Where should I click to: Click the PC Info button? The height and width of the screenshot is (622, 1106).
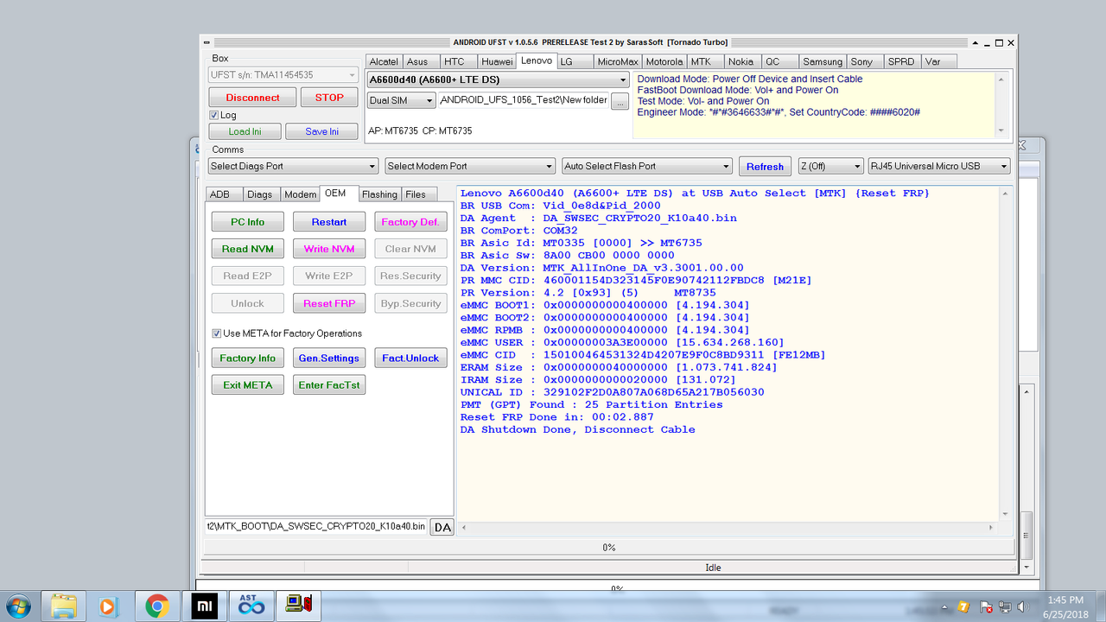247,222
